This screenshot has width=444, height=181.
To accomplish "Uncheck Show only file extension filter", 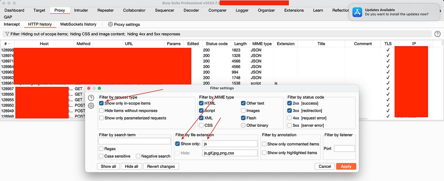I will click(x=178, y=144).
